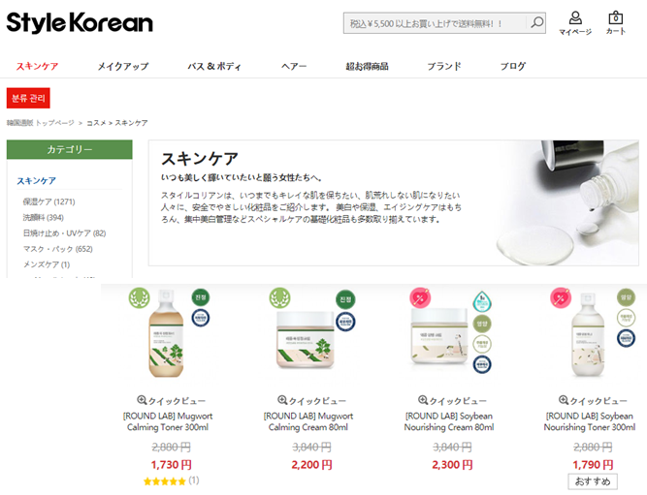647x495 pixels.
Task: Click quick view magnifier for Soybean Nourishing Cream
Action: [x=423, y=400]
